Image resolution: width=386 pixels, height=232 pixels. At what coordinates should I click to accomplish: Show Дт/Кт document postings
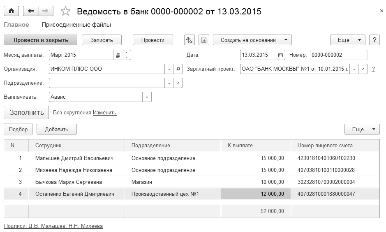click(190, 40)
